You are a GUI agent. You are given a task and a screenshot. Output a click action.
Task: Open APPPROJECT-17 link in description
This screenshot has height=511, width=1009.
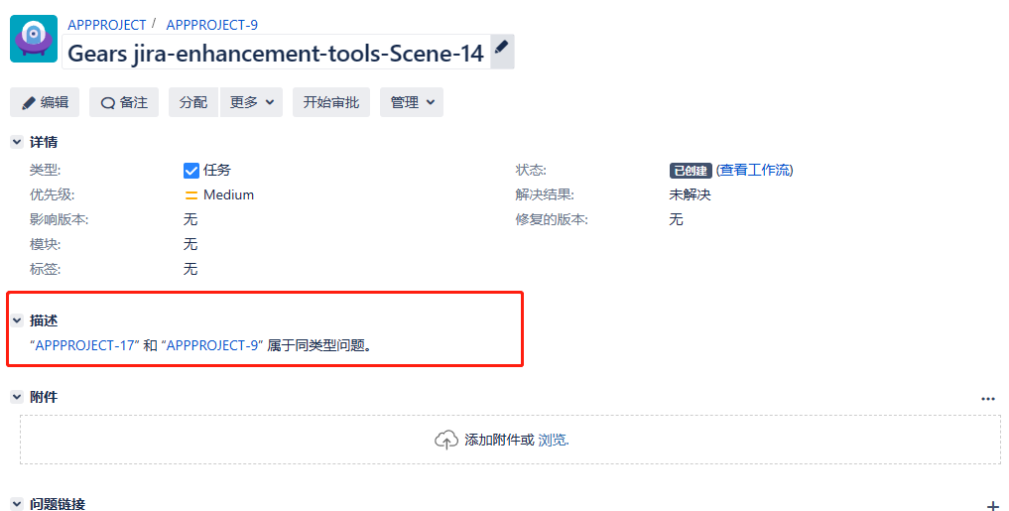(84, 345)
